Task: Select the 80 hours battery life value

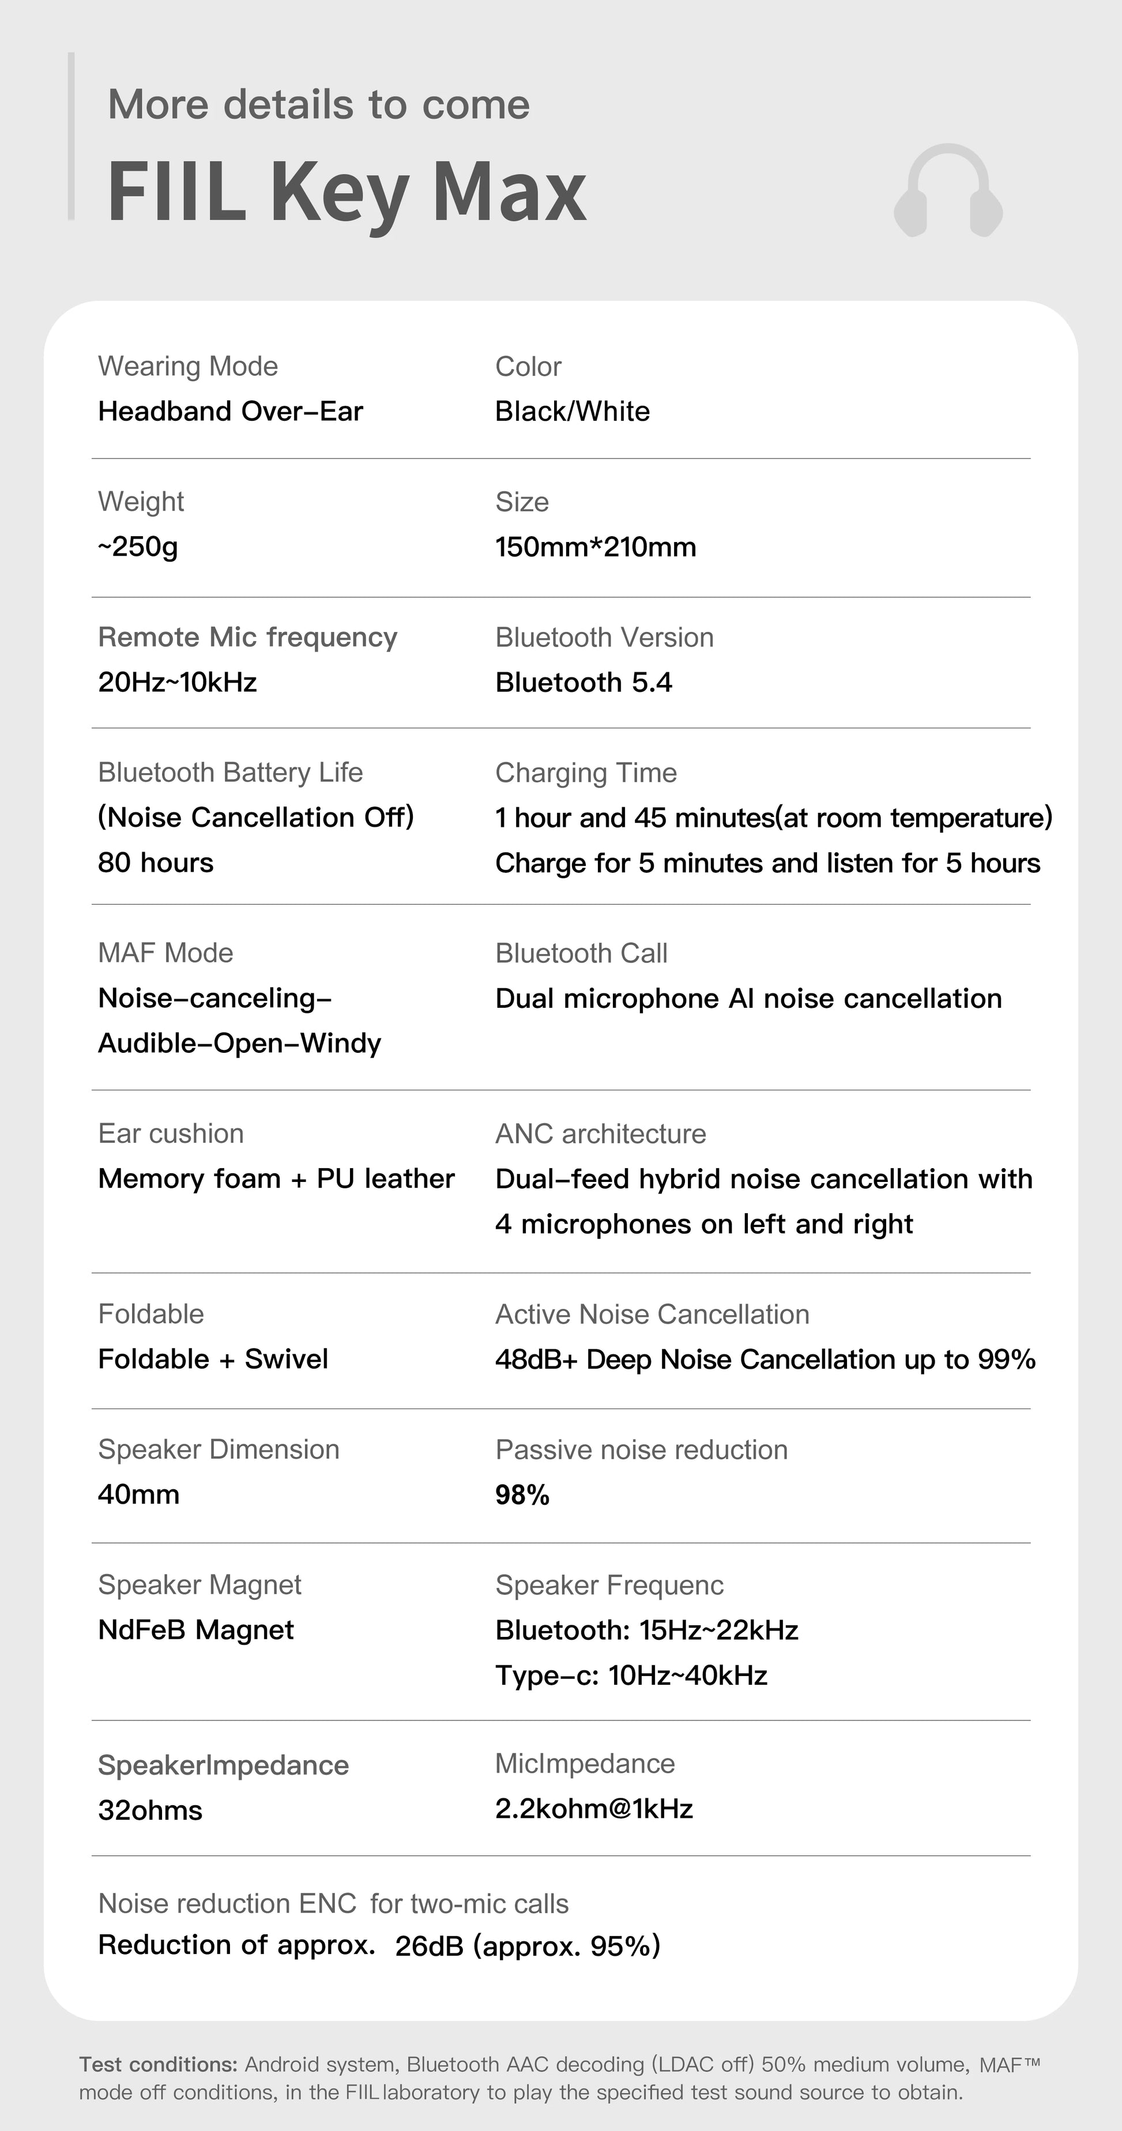Action: coord(156,863)
